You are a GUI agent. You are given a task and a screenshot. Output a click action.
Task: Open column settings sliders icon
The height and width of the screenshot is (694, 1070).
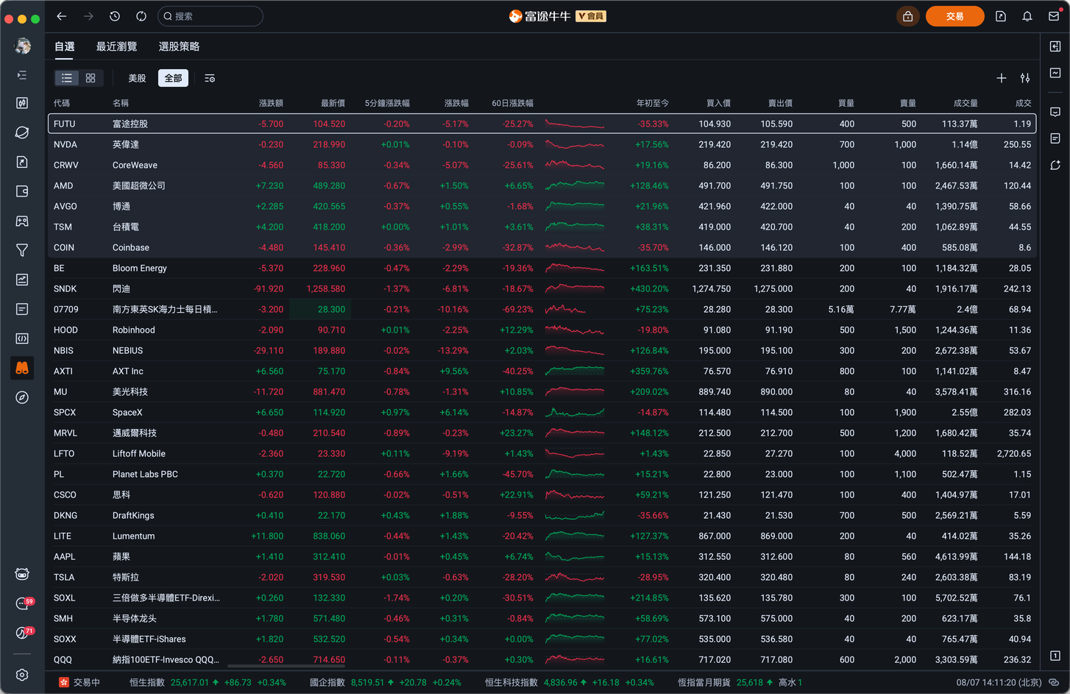(1025, 78)
